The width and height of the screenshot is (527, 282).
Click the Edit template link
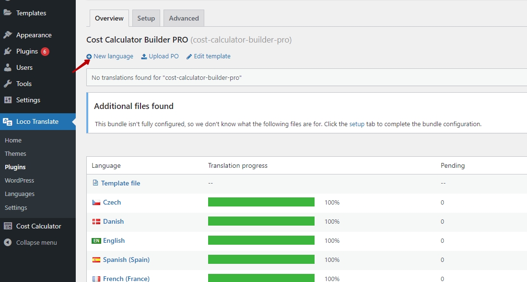[x=212, y=56]
